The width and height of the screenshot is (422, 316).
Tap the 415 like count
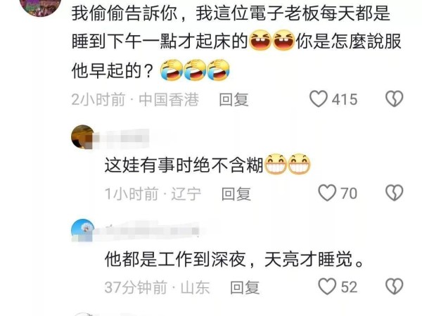coord(345,99)
